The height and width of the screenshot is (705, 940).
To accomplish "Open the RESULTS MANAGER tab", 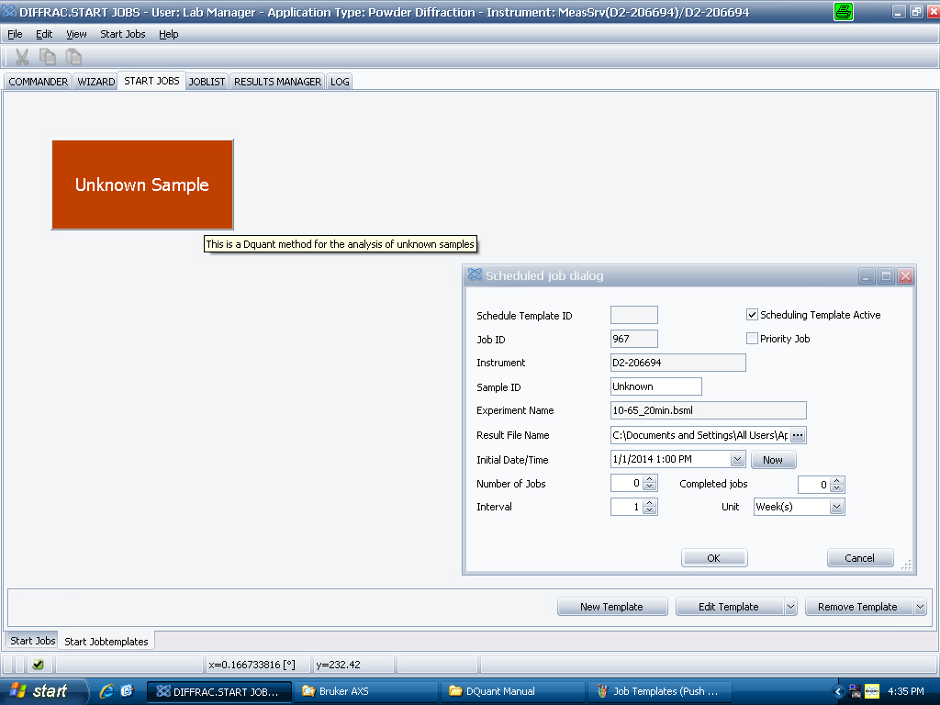I will pyautogui.click(x=277, y=82).
